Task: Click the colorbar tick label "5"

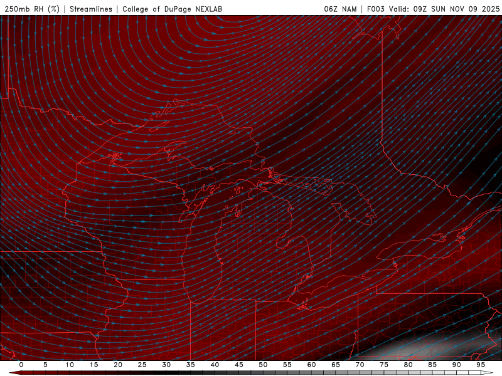Action: tap(45, 365)
